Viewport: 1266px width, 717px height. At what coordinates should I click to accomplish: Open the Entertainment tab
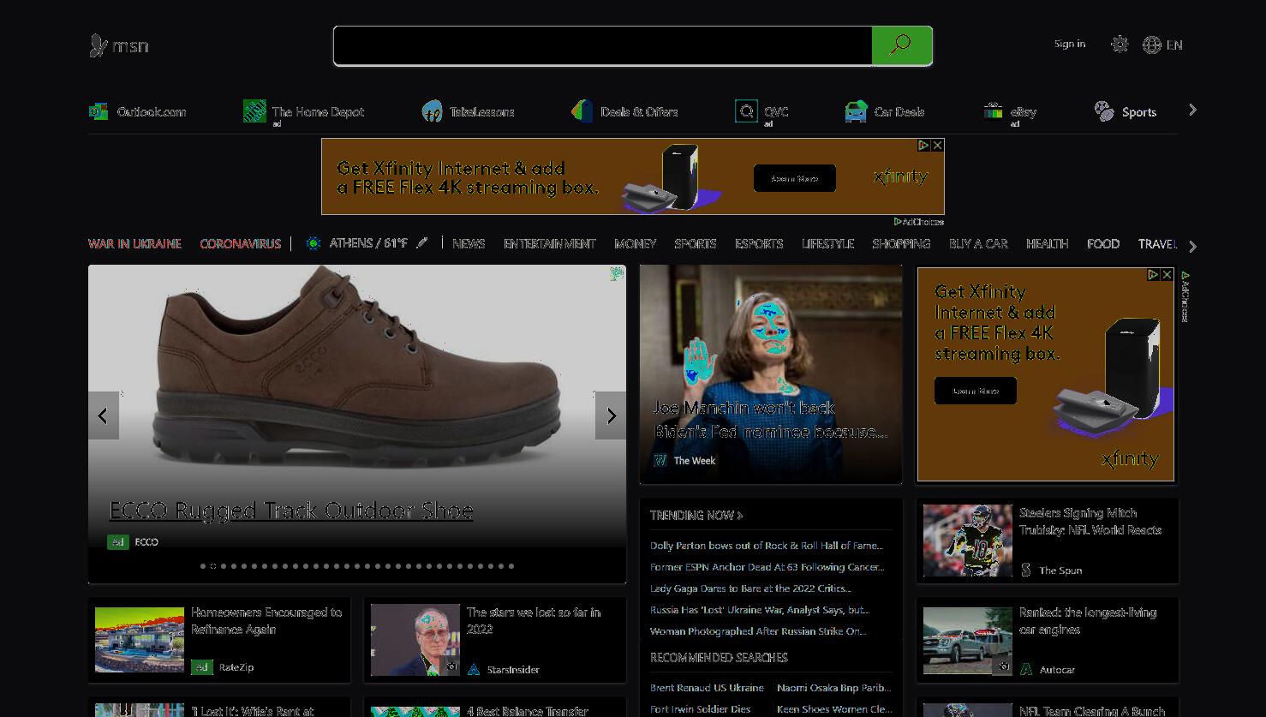click(550, 243)
